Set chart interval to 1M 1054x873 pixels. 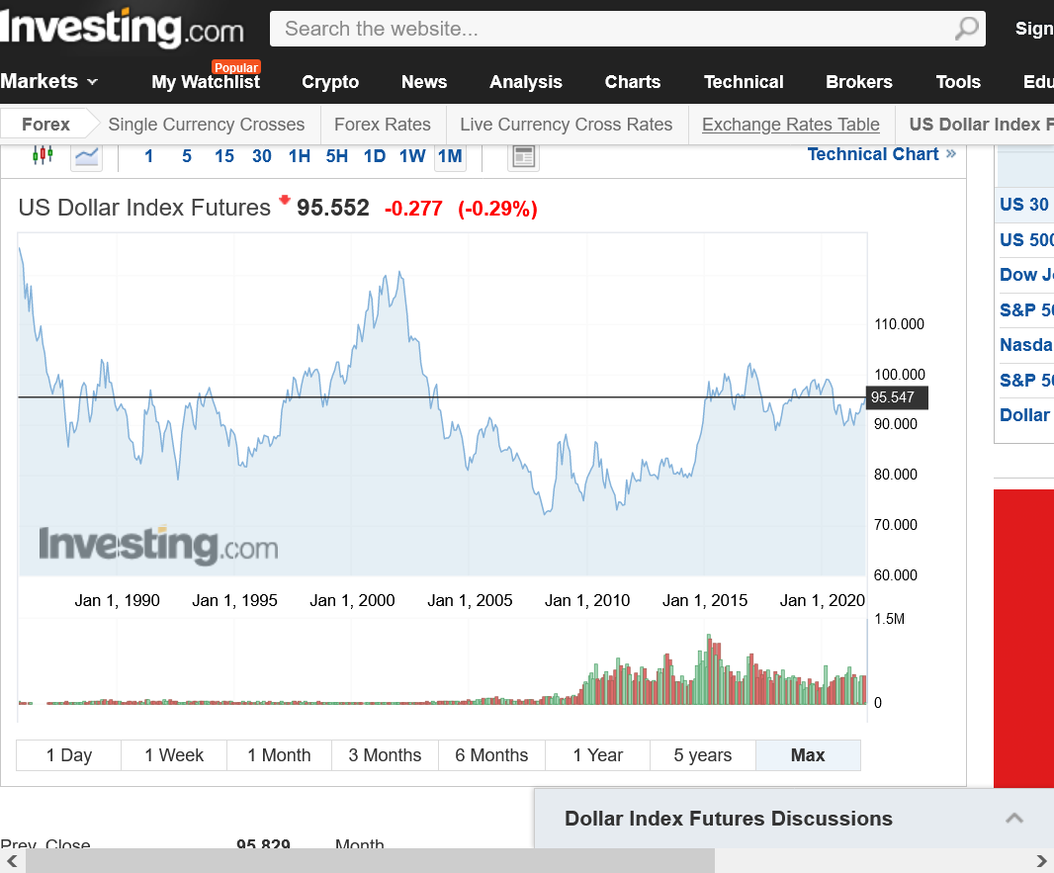tap(450, 156)
